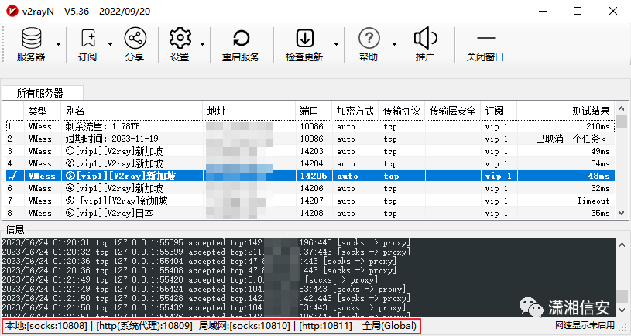631x336 pixels.
Task: Click log line with port 55395
Action: [x=206, y=242]
